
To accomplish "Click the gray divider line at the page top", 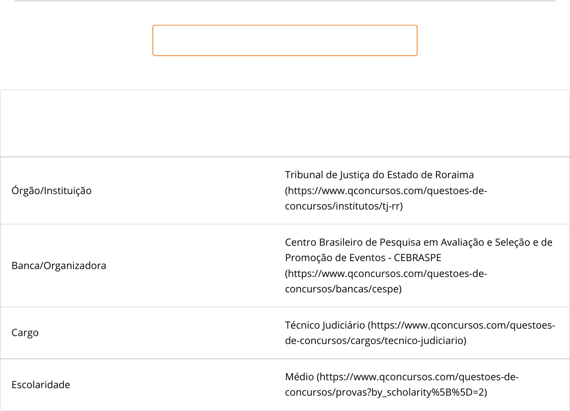I will tap(285, 1).
